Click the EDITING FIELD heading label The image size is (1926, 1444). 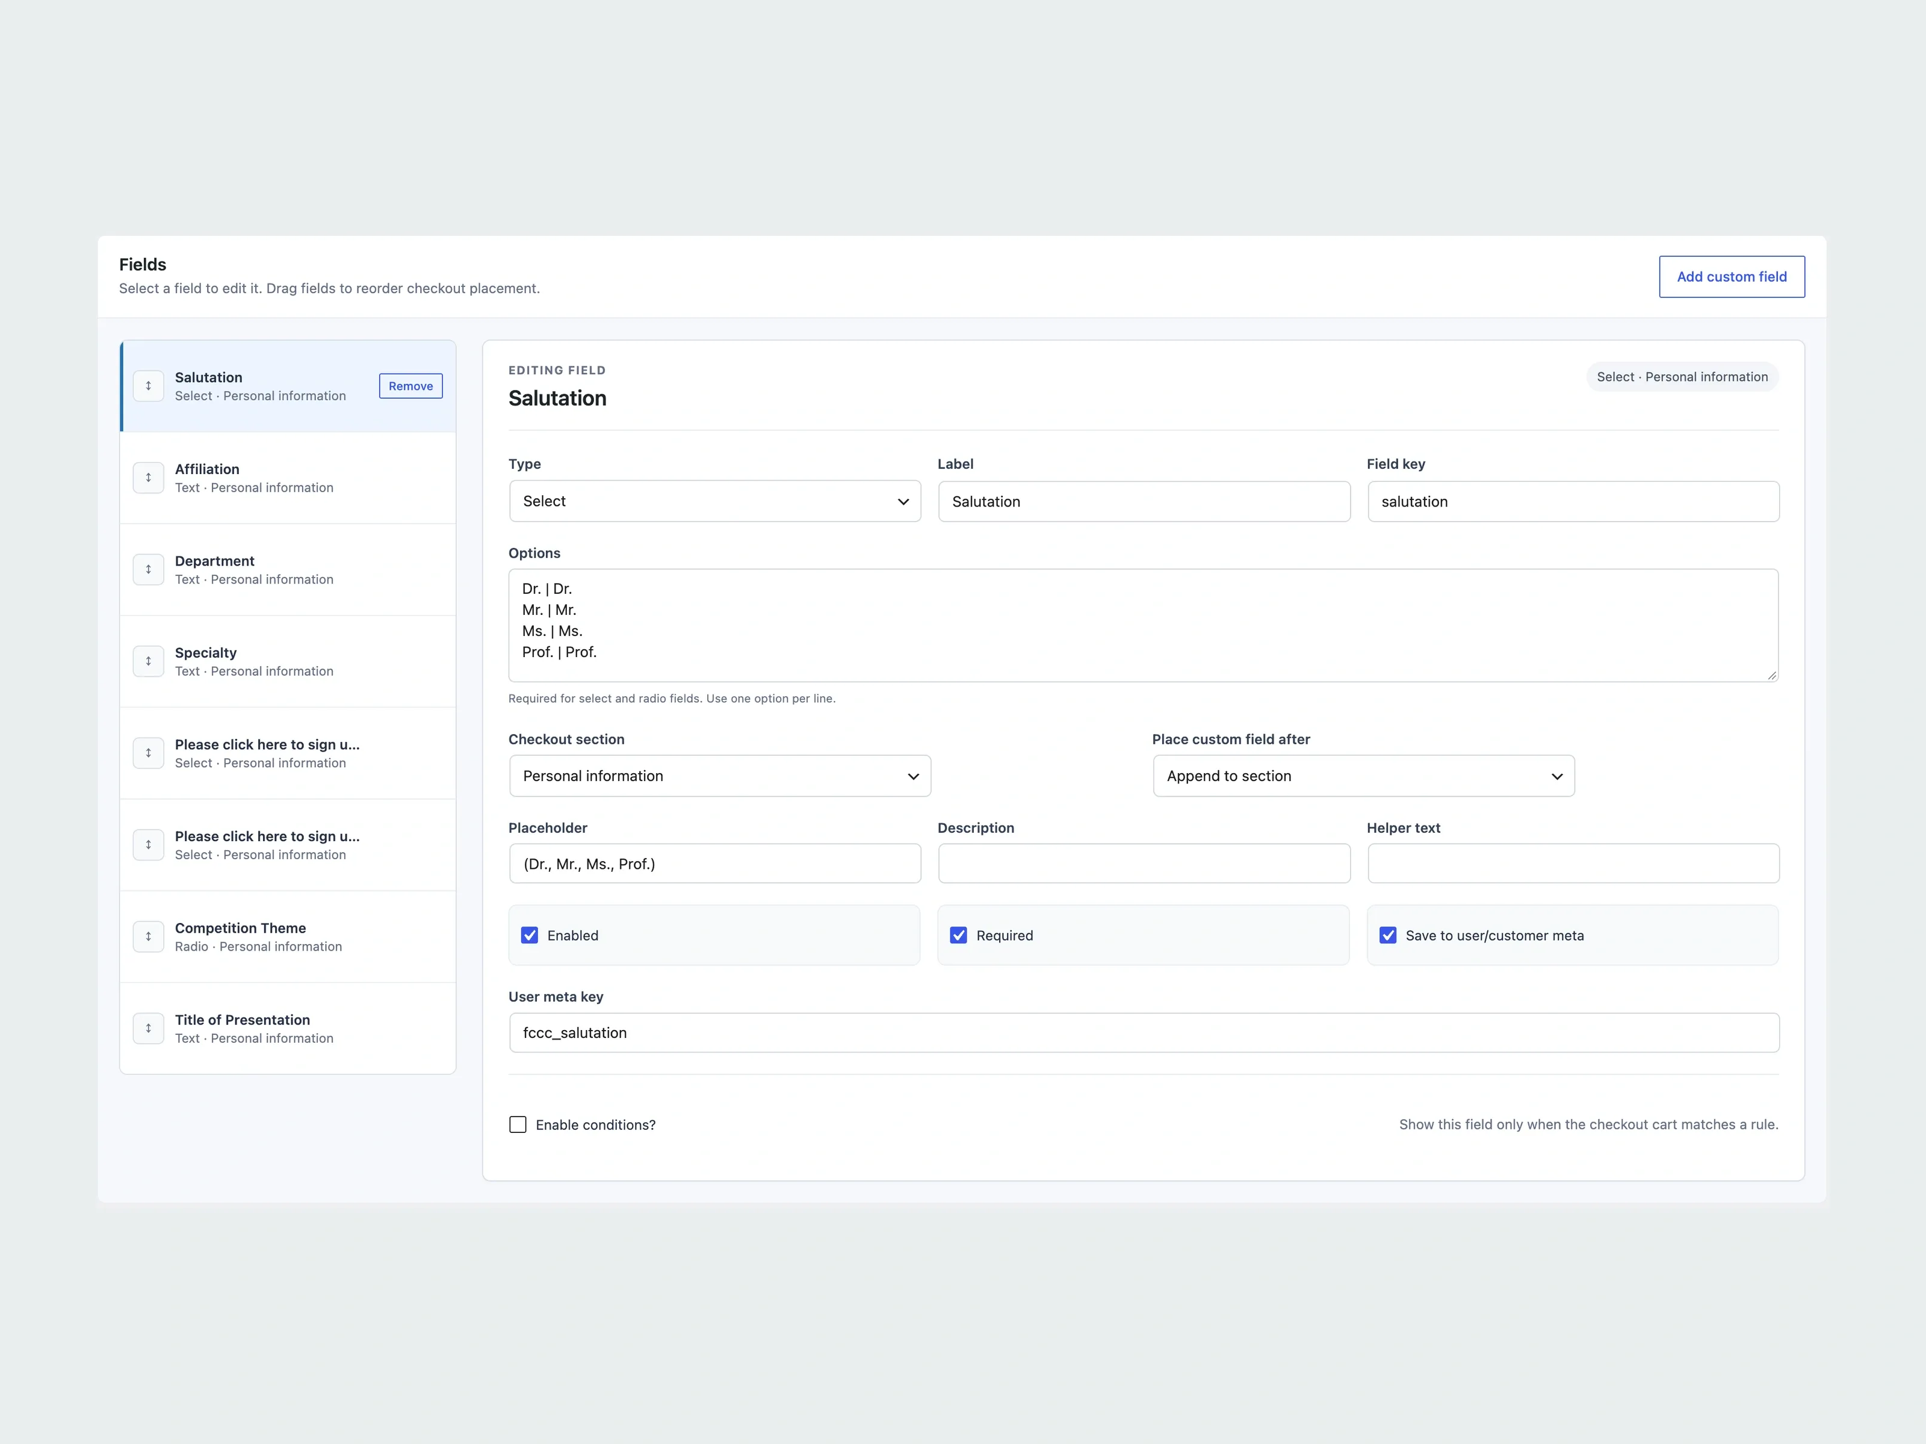click(557, 370)
